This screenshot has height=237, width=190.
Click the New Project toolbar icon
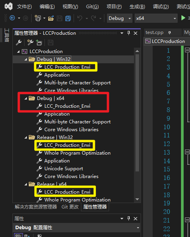click(x=38, y=18)
